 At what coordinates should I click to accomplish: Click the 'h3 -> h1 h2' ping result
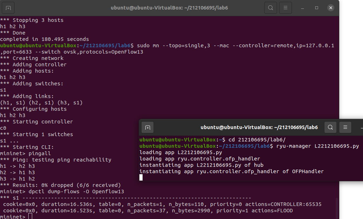click(17, 179)
